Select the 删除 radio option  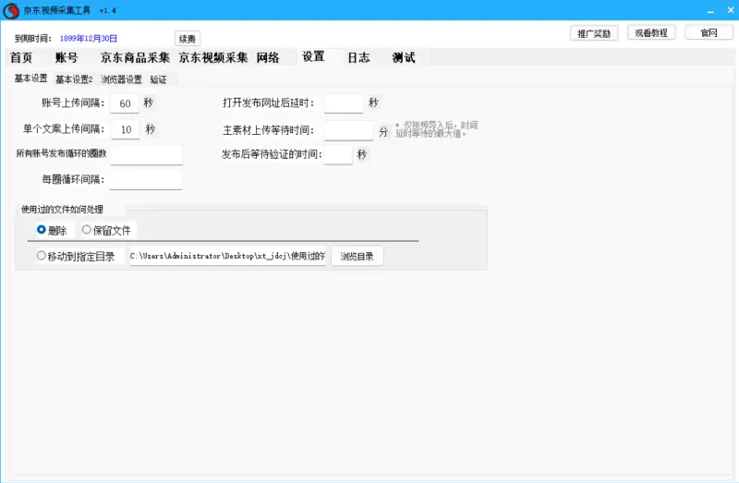coord(42,230)
